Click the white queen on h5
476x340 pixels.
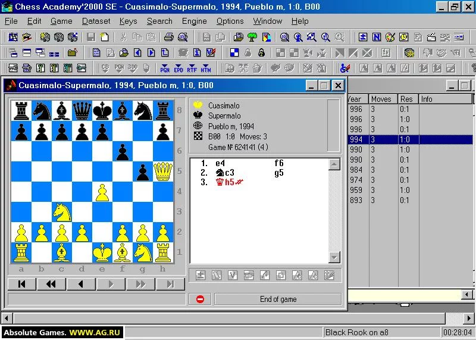(x=163, y=171)
